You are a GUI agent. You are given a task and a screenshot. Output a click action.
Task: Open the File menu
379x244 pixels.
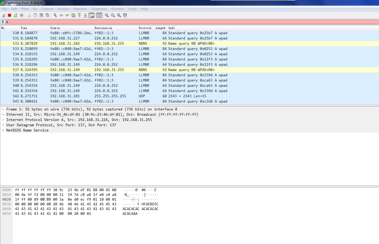[5, 9]
